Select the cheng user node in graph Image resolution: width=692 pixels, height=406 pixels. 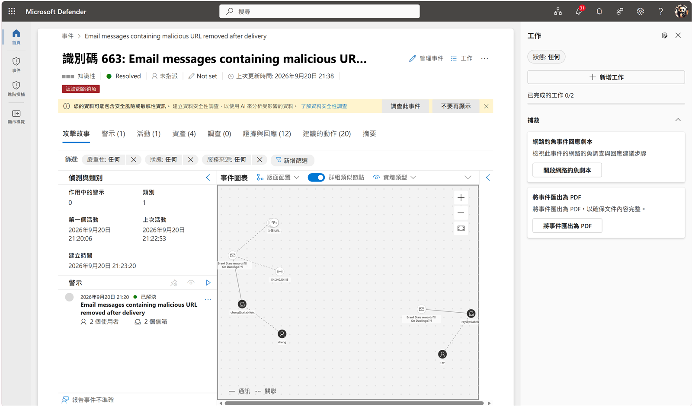[x=282, y=334]
